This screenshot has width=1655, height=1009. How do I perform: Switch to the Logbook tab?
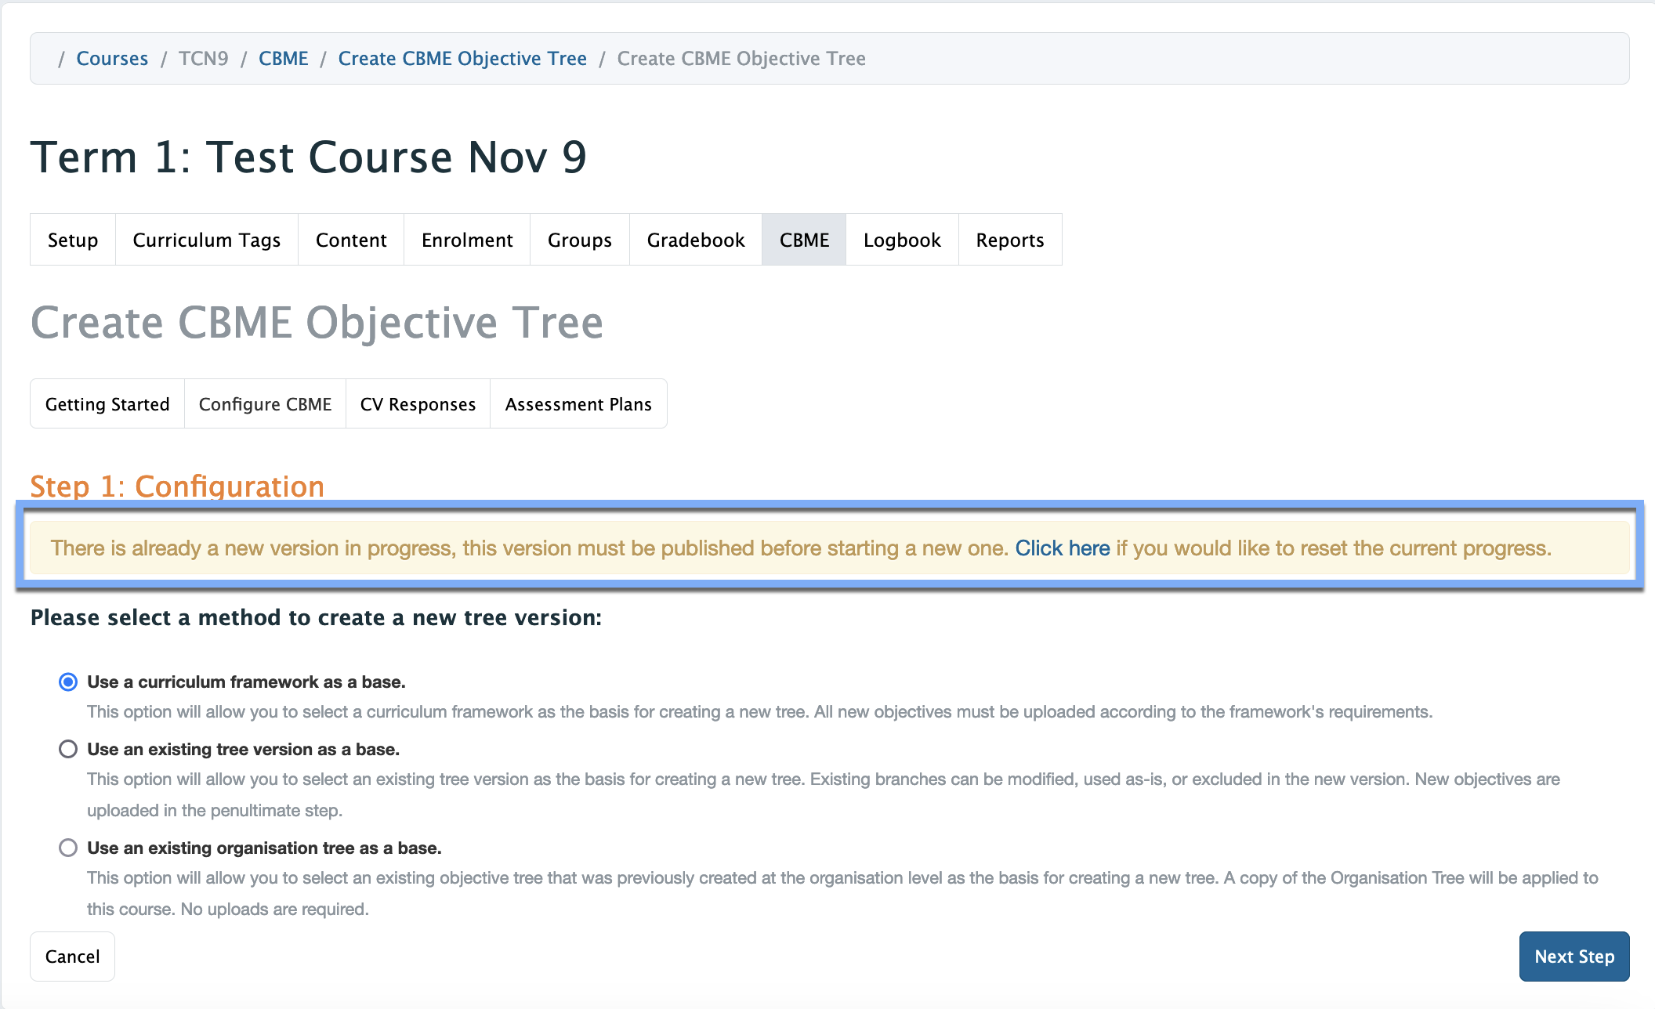(x=902, y=240)
